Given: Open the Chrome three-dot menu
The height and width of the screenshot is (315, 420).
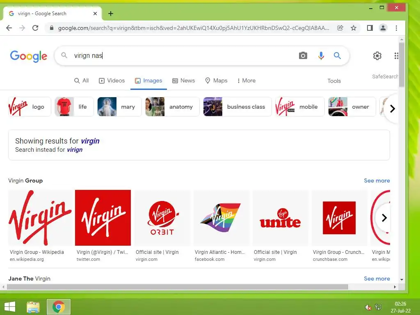Looking at the screenshot, I should 396,28.
